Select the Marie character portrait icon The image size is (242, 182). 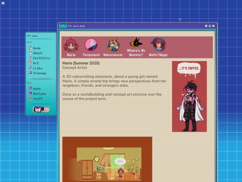coord(71,44)
